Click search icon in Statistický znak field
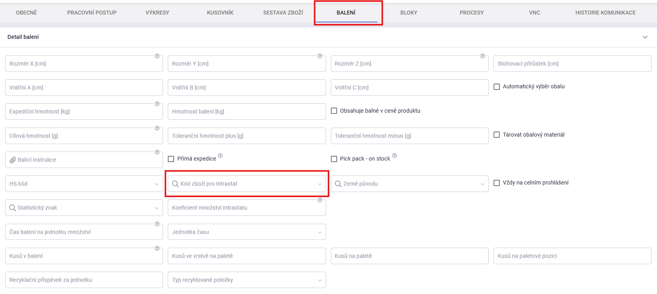The width and height of the screenshot is (657, 294). [x=13, y=208]
